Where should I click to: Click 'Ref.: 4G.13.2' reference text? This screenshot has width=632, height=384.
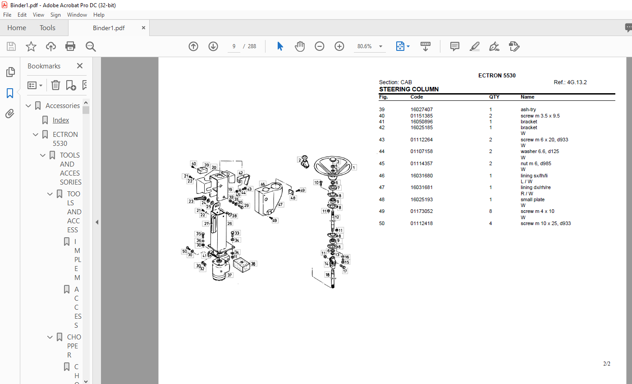coord(570,82)
